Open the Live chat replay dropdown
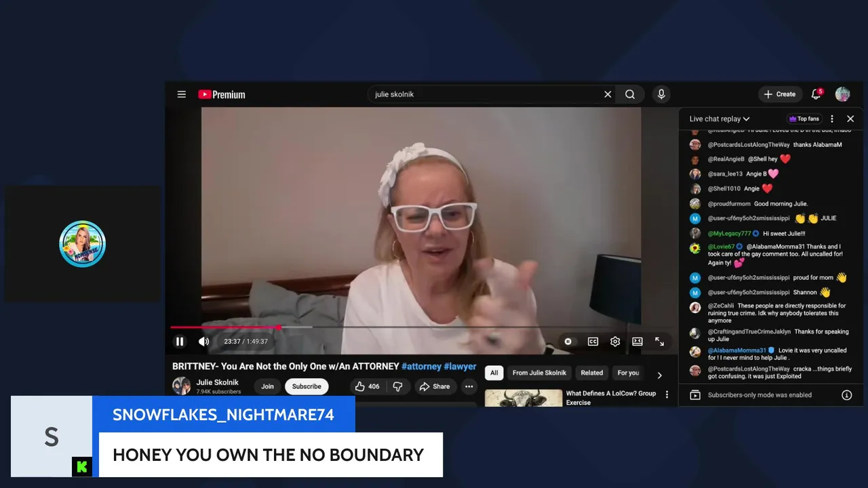This screenshot has width=868, height=488. (719, 119)
